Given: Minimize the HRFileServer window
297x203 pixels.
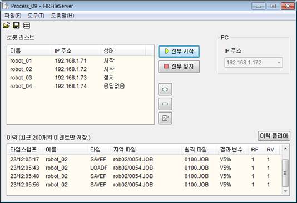Looking at the screenshot, I should click(x=258, y=6).
